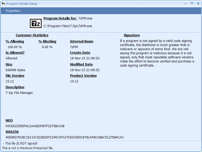Select the 0.00 % blocking value
This screenshot has width=202, height=152.
coord(47,47)
